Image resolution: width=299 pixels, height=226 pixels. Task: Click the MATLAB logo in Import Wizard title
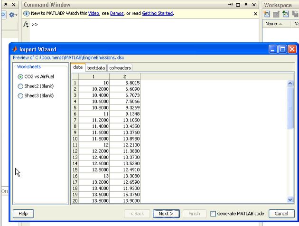pos(15,49)
